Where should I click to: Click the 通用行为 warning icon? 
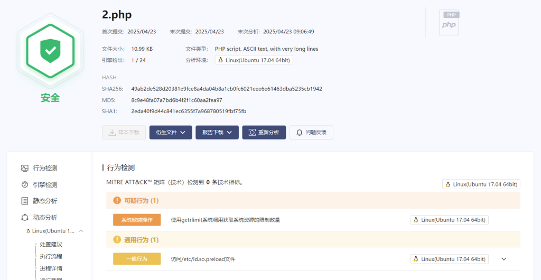pyautogui.click(x=117, y=240)
